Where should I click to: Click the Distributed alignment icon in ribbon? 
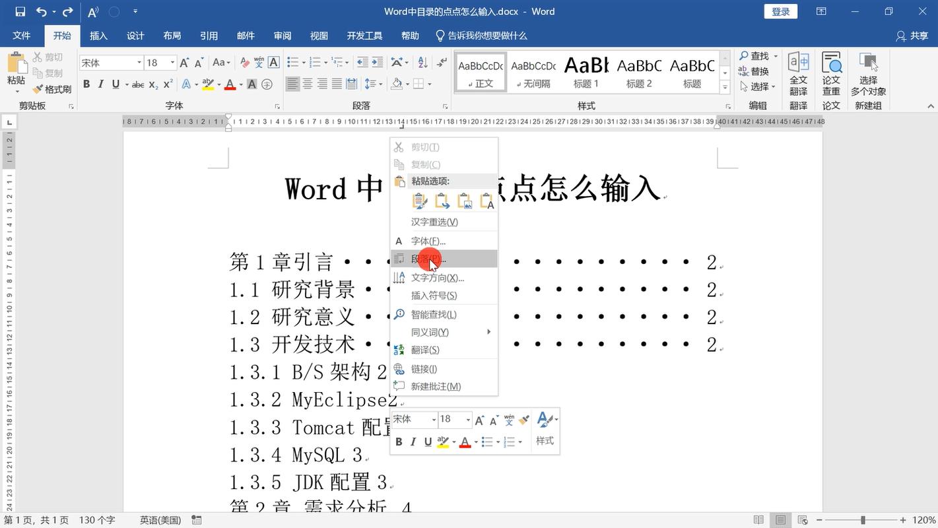click(x=352, y=84)
